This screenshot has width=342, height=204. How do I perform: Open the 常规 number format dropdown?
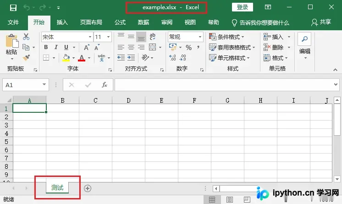(x=200, y=37)
